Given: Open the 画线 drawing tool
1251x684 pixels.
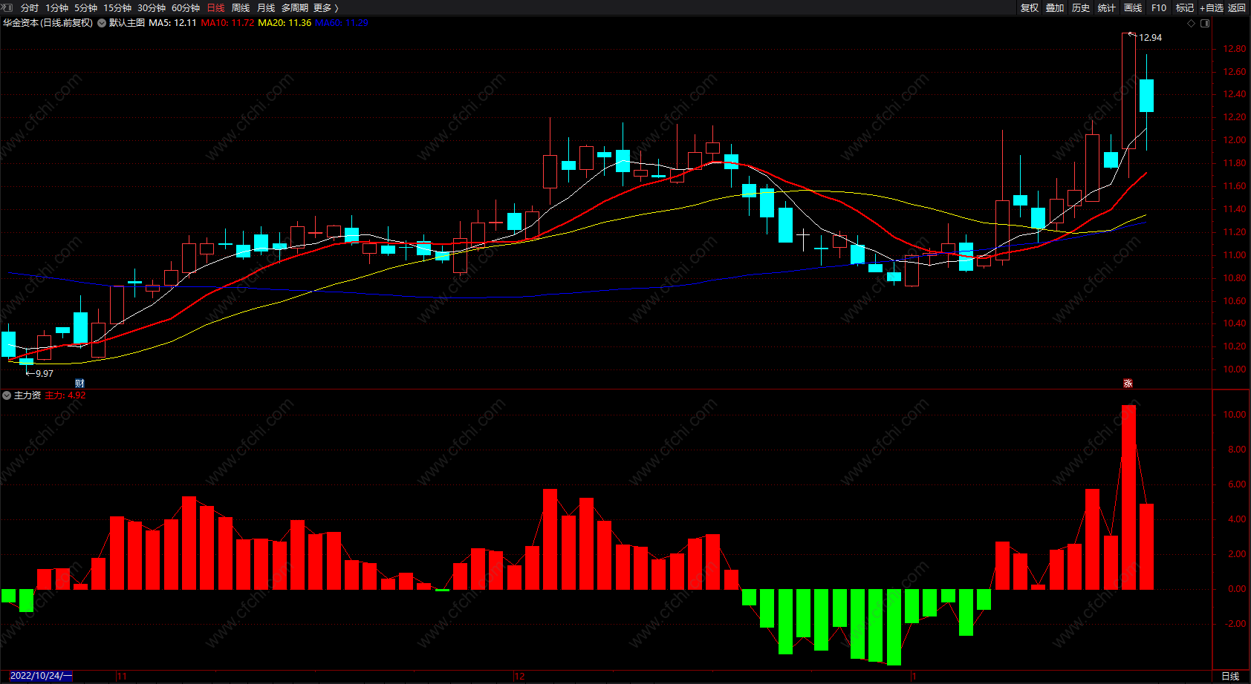Looking at the screenshot, I should [x=1133, y=7].
